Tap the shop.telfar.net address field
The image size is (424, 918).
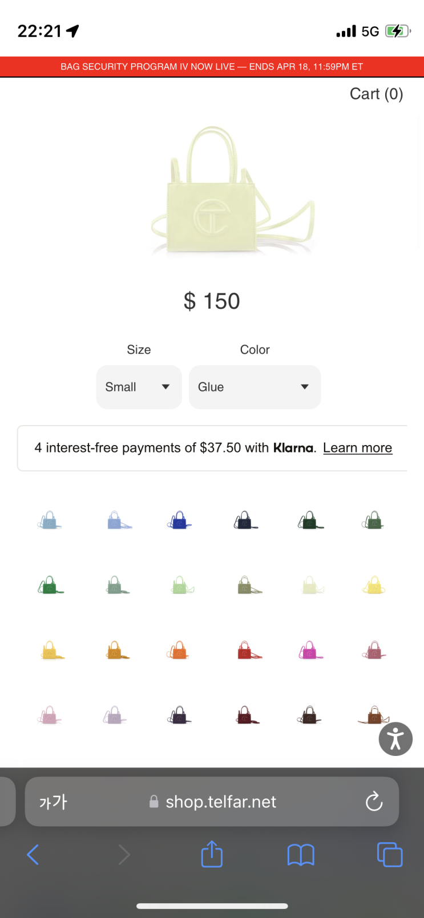click(x=220, y=802)
